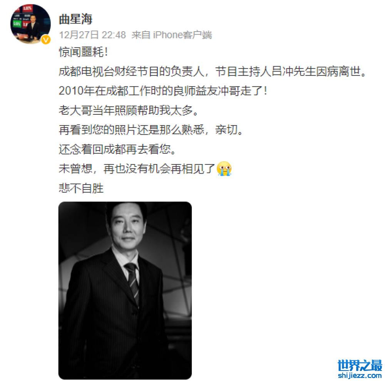The image size is (385, 381).
Task: Click the iPhone客户端 source link
Action: click(x=182, y=35)
